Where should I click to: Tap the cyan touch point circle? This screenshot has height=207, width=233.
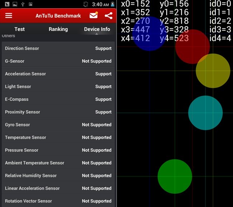point(205,113)
